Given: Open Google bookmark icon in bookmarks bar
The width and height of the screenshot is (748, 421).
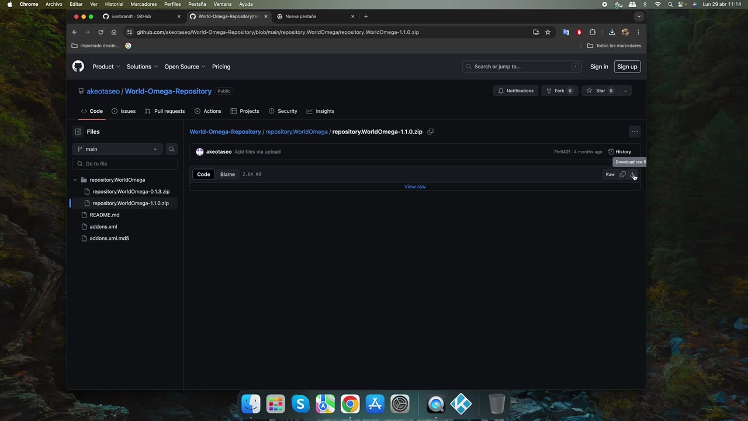Looking at the screenshot, I should (128, 46).
